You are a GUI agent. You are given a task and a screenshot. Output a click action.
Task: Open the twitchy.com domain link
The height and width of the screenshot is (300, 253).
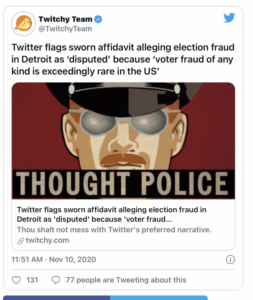[47, 240]
